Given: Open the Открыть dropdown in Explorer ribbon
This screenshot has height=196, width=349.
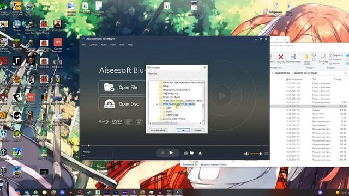Looking at the screenshot, I should (336, 56).
